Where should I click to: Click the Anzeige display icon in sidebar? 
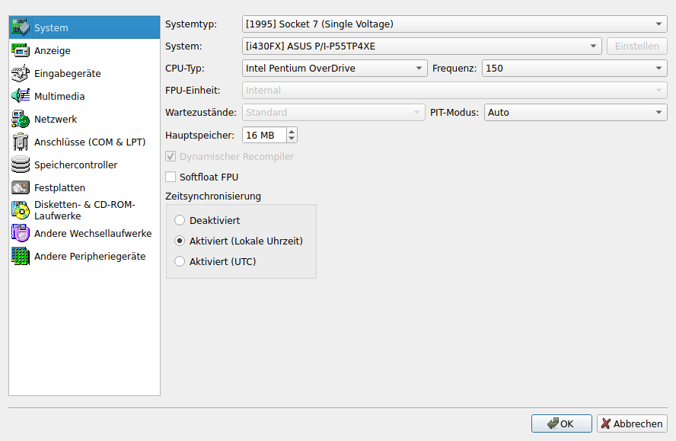[x=21, y=51]
